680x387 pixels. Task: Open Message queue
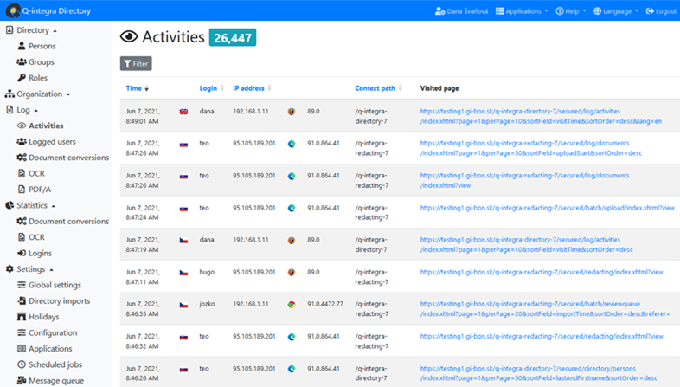click(x=56, y=381)
